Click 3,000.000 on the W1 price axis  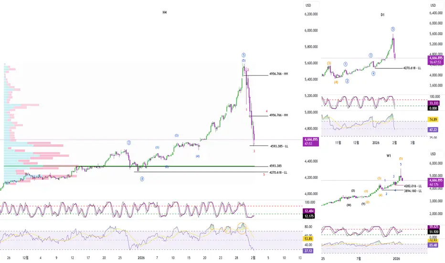click(436, 201)
